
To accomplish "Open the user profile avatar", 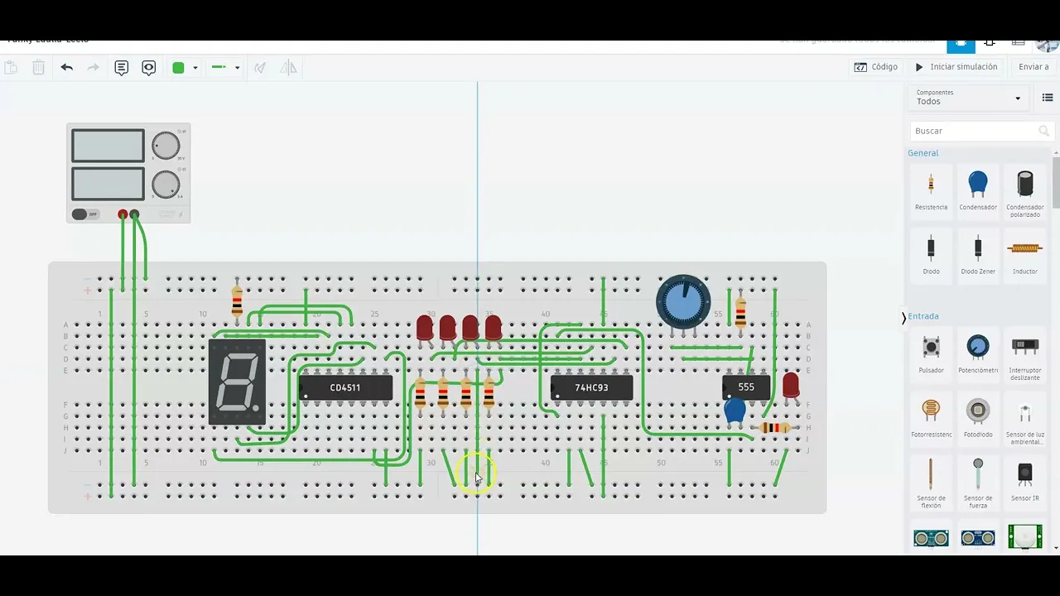I will [1048, 45].
